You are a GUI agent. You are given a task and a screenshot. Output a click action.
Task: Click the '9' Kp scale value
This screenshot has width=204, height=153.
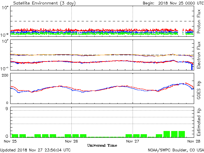coord(7,109)
